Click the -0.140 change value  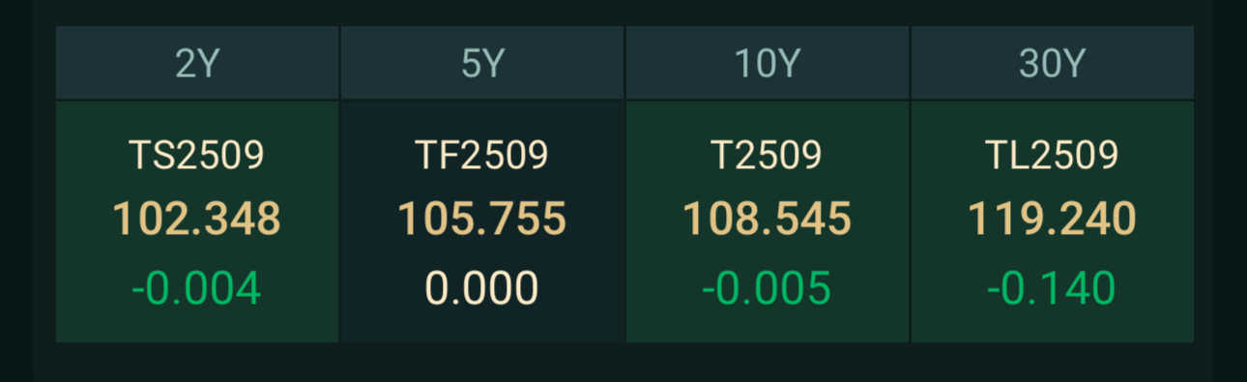tap(1053, 288)
